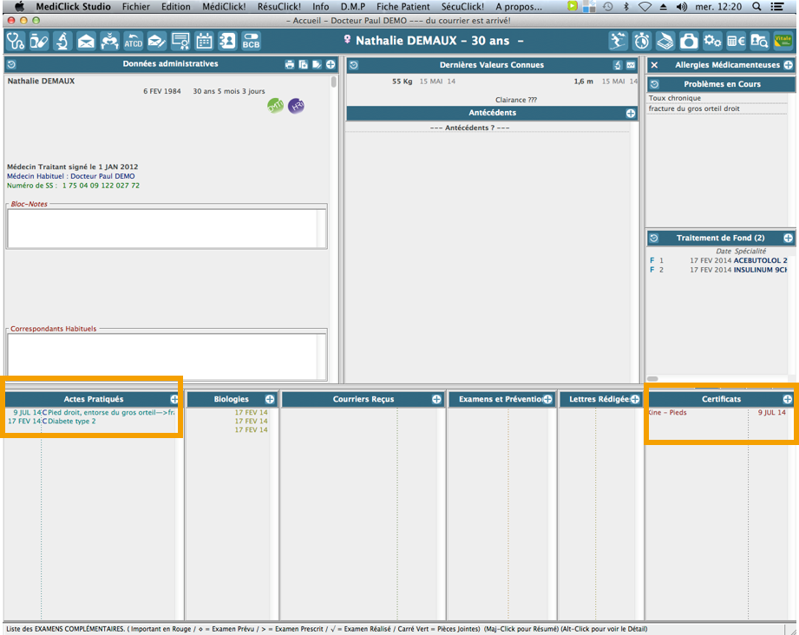This screenshot has height=635, width=799.
Task: Add a new entry in Antécédents
Action: coord(631,114)
